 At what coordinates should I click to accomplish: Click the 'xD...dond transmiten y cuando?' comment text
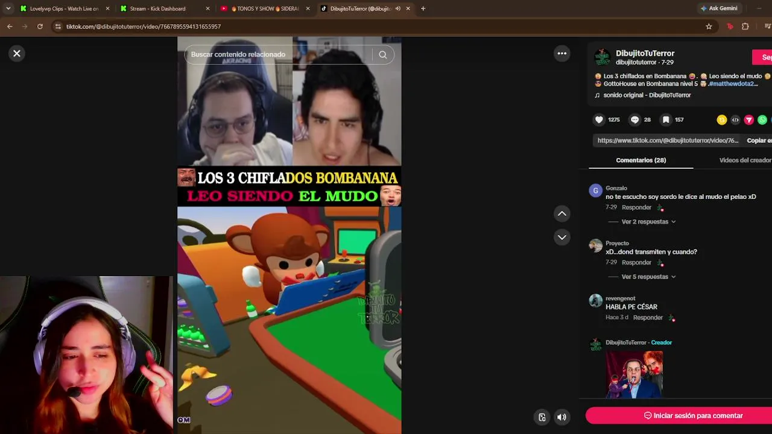(651, 252)
